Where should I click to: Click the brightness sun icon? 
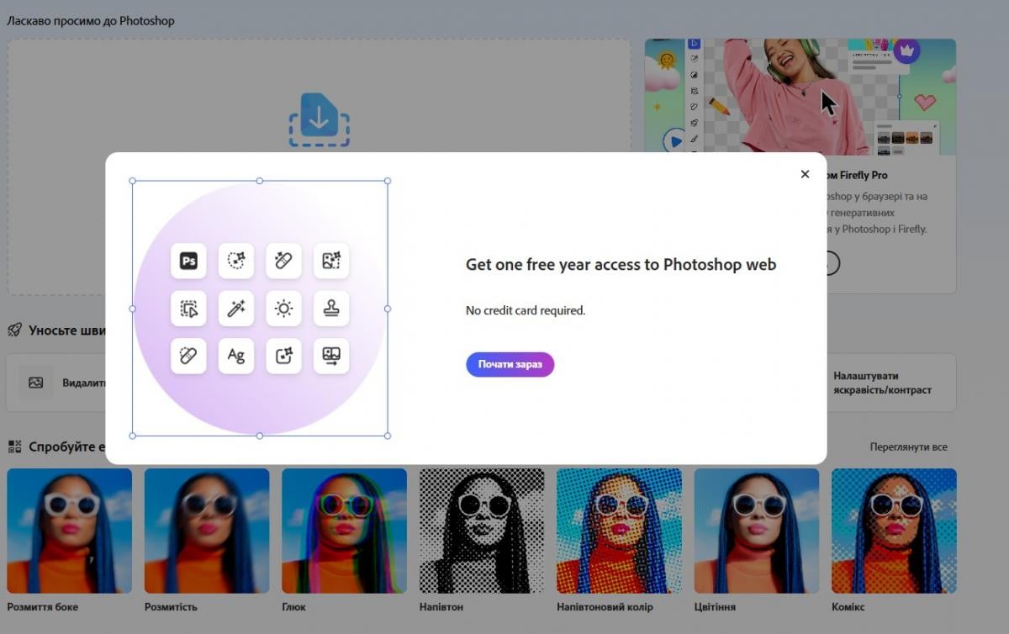283,309
